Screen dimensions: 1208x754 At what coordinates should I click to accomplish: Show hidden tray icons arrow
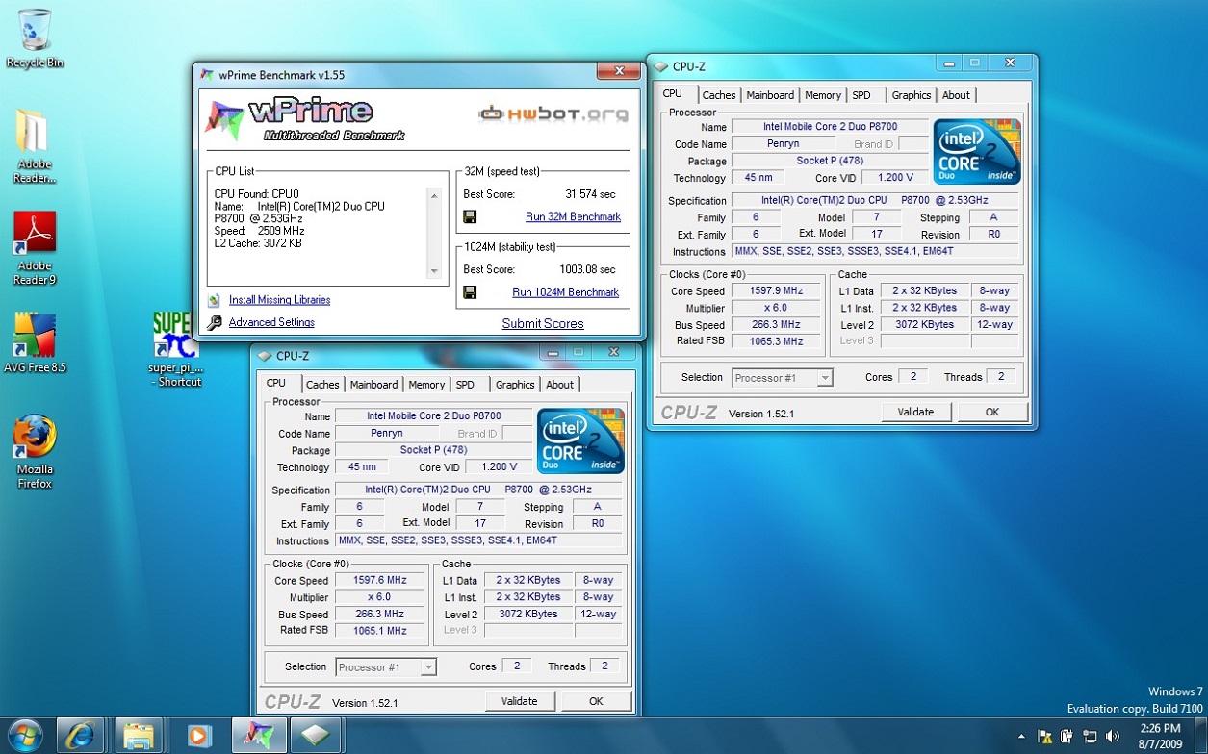click(1022, 737)
